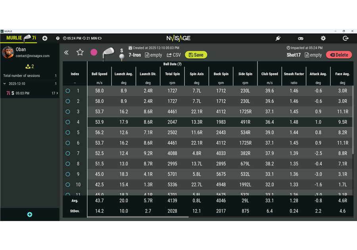Click the Attack Ang. column header
357x250 pixels.
click(318, 74)
